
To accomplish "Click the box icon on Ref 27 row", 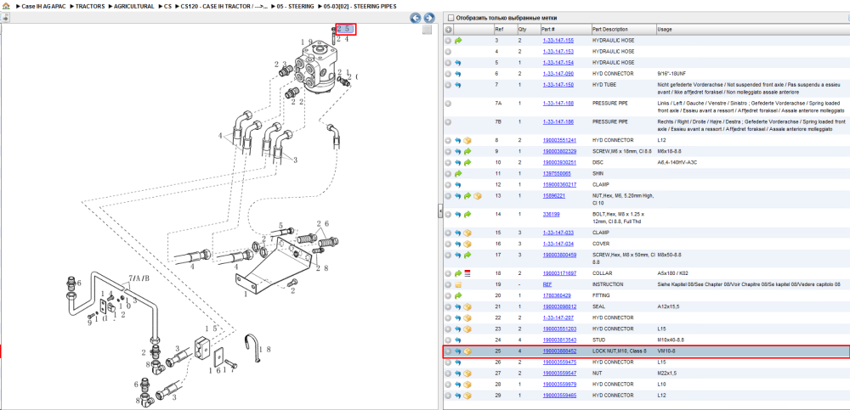I will tap(467, 373).
